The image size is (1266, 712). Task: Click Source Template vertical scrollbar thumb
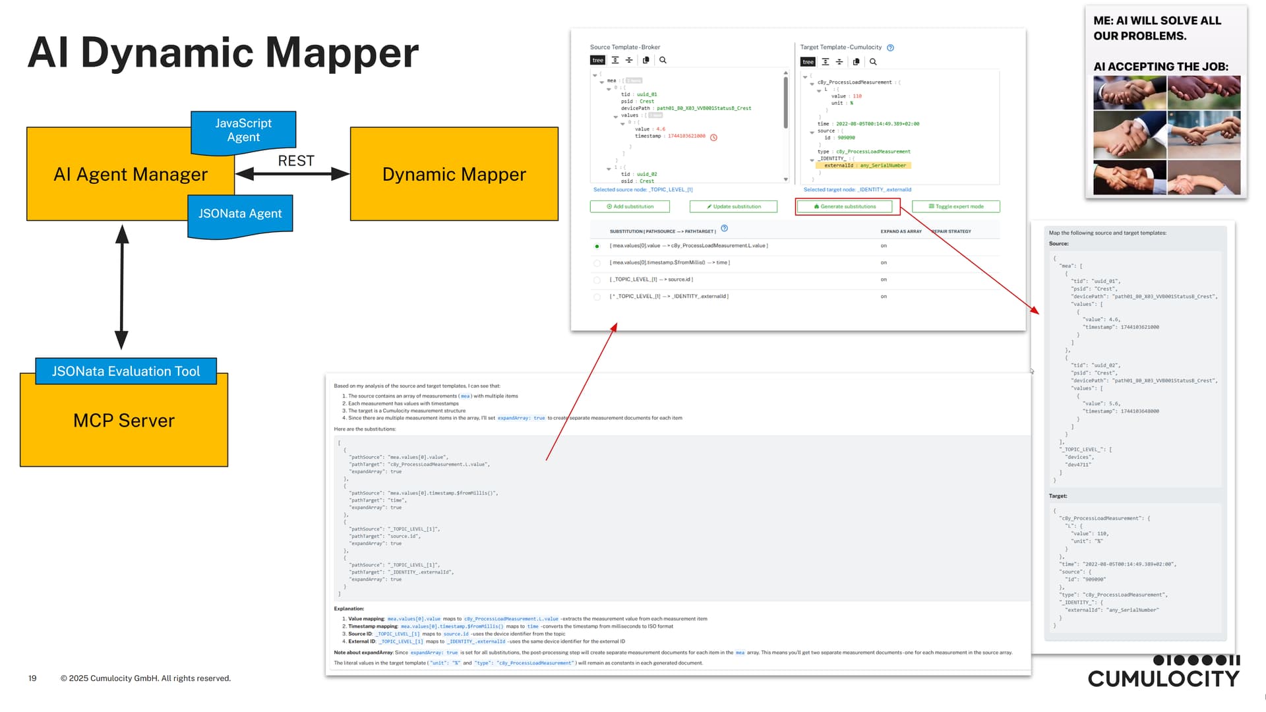[785, 102]
